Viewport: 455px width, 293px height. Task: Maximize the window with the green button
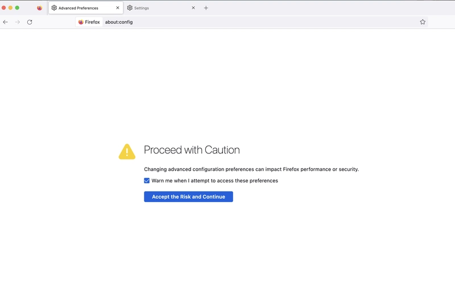pyautogui.click(x=17, y=8)
